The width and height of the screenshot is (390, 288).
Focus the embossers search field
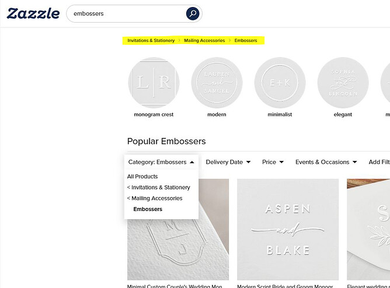[127, 13]
